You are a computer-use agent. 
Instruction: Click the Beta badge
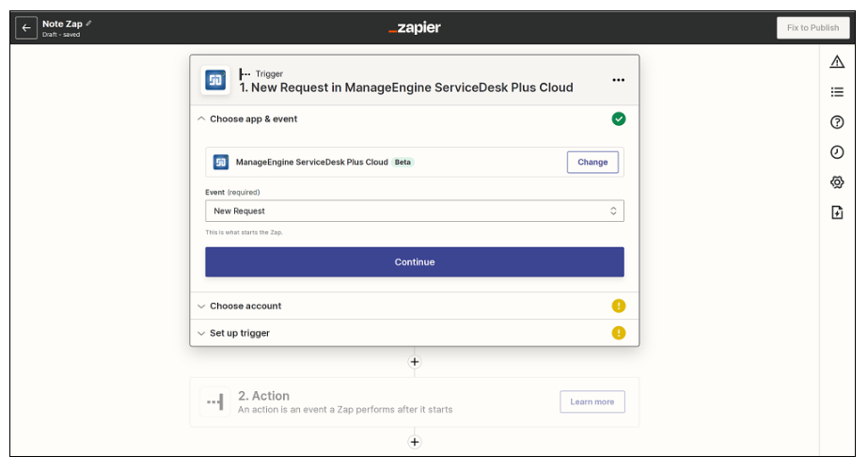point(402,162)
